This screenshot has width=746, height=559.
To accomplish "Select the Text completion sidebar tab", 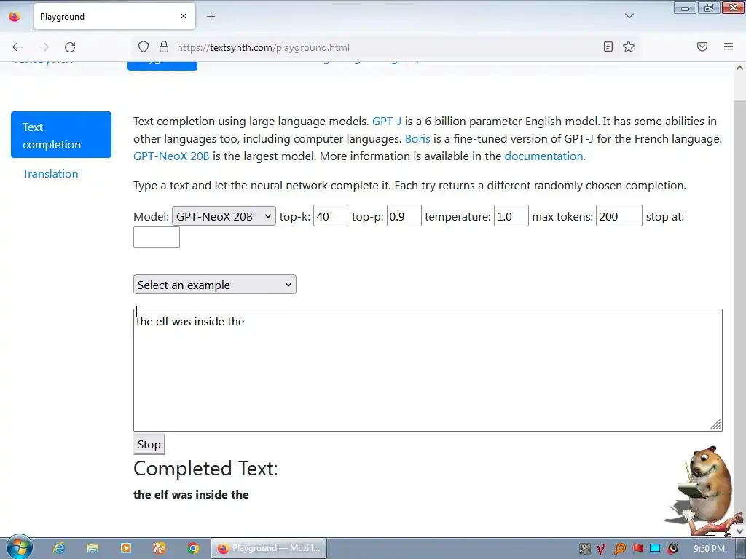I will pos(61,135).
